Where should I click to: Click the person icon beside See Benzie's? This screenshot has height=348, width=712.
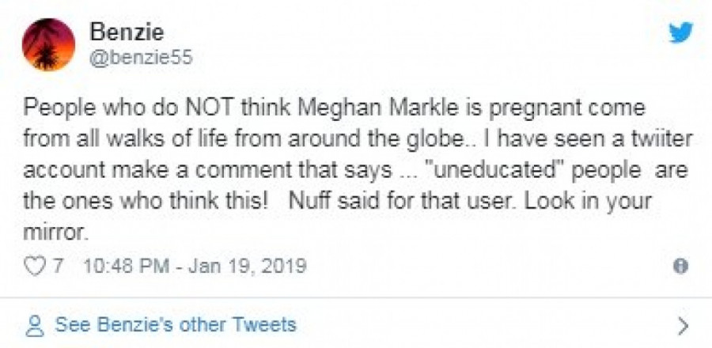tap(34, 324)
